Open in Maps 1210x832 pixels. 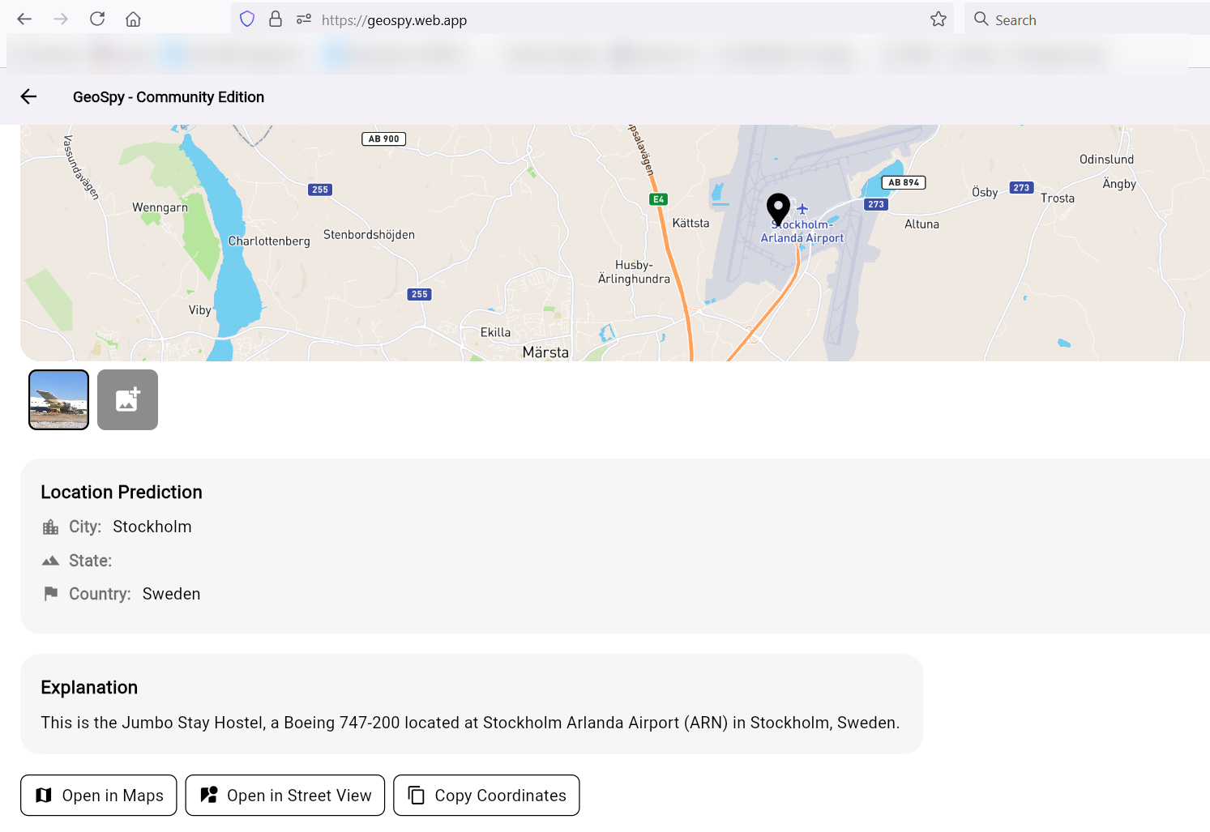pyautogui.click(x=99, y=796)
